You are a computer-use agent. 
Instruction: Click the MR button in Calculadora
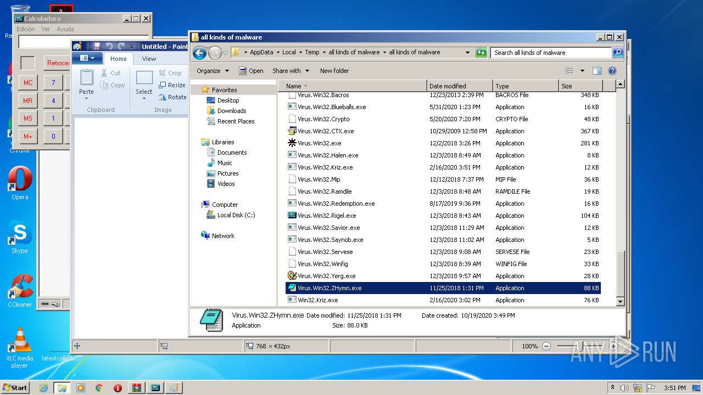pyautogui.click(x=27, y=101)
